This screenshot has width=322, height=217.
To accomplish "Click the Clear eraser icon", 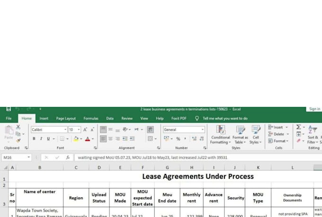I will tap(299, 141).
